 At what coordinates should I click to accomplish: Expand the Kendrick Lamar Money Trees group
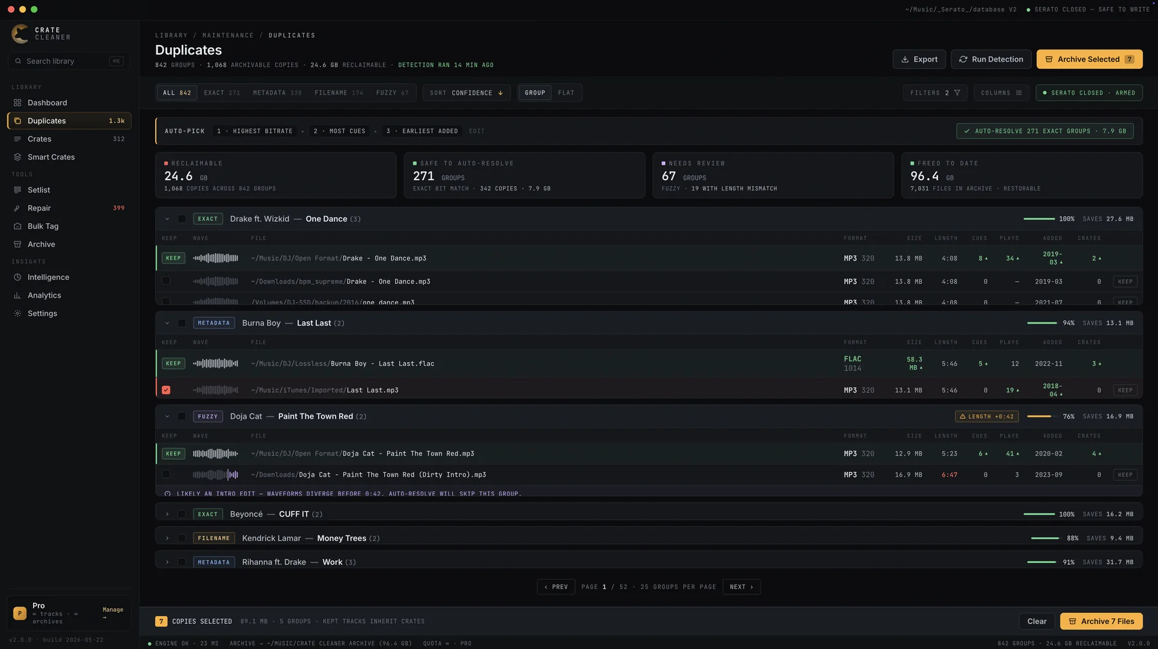coord(167,538)
